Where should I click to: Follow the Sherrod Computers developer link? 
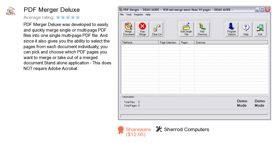click(186, 129)
